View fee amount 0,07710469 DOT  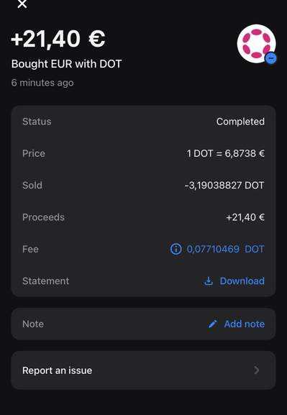coord(226,249)
